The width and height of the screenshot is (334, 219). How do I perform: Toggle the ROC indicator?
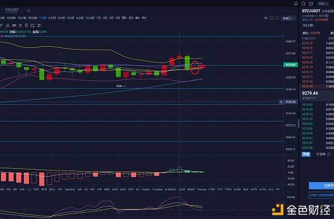click(36, 189)
